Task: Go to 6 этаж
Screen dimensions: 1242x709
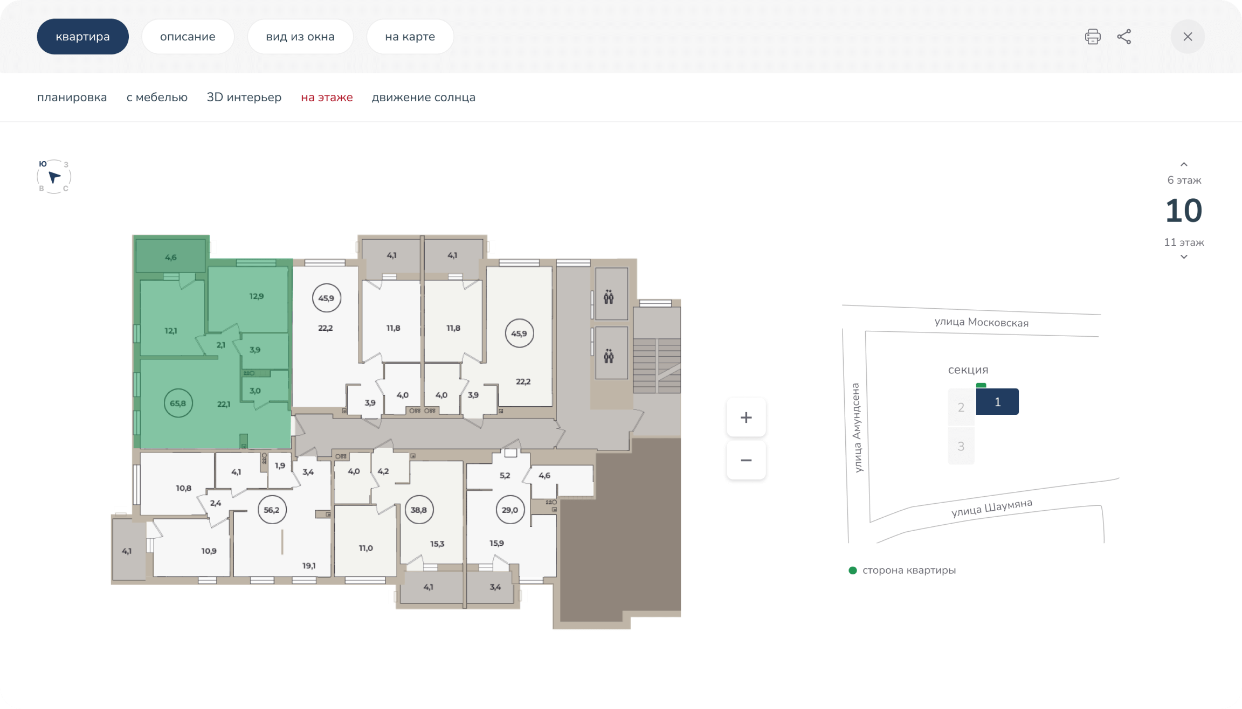Action: [1184, 180]
